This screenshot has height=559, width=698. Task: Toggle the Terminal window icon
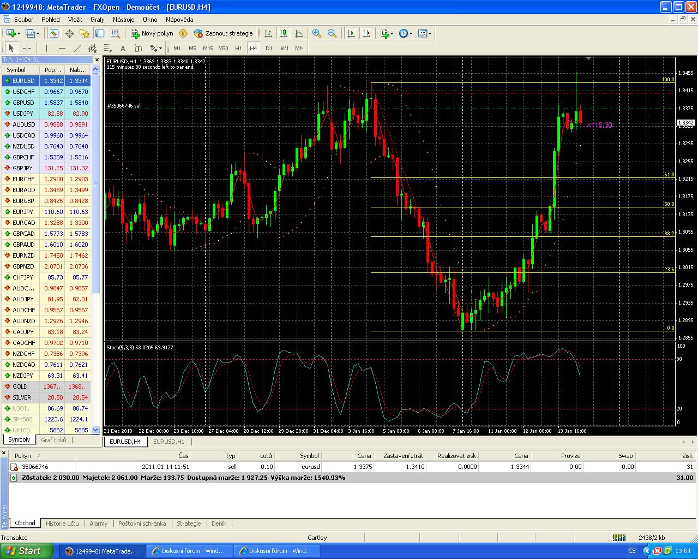click(x=100, y=33)
